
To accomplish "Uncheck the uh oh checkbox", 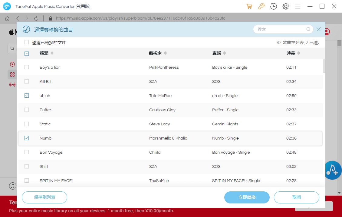I will [x=27, y=96].
